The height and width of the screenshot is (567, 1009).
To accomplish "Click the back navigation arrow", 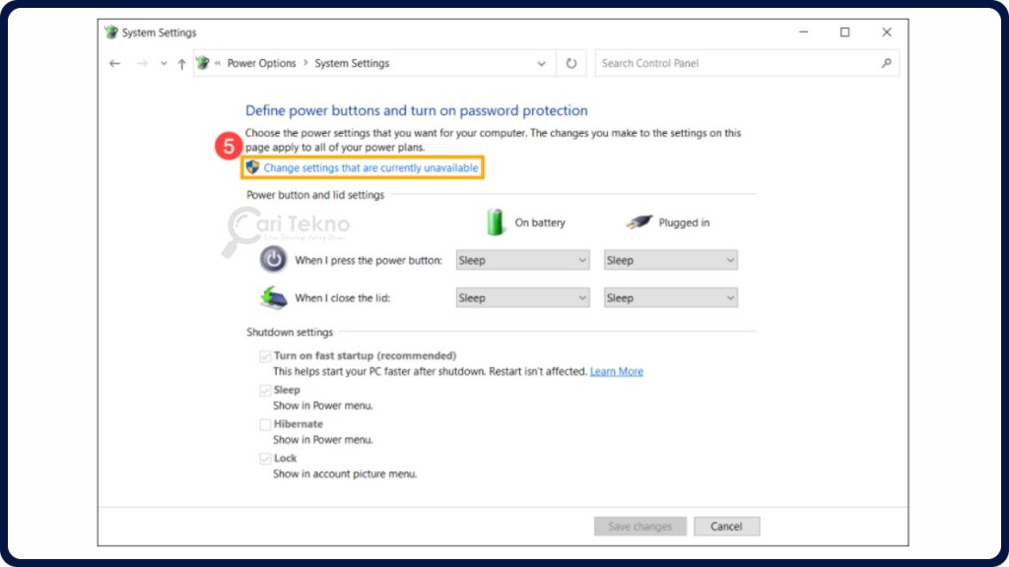I will (x=114, y=62).
